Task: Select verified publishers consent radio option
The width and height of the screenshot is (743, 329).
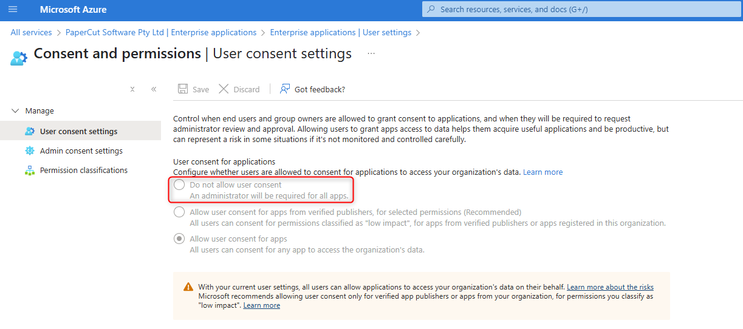Action: (x=179, y=212)
